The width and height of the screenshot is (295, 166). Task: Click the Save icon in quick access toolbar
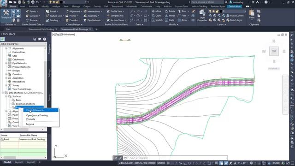click(x=19, y=2)
